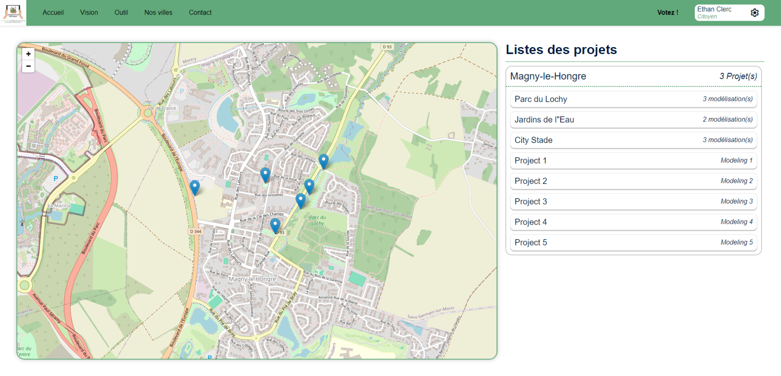This screenshot has height=376, width=781.
Task: Open the Jardins de l"Eau project
Action: pos(633,120)
